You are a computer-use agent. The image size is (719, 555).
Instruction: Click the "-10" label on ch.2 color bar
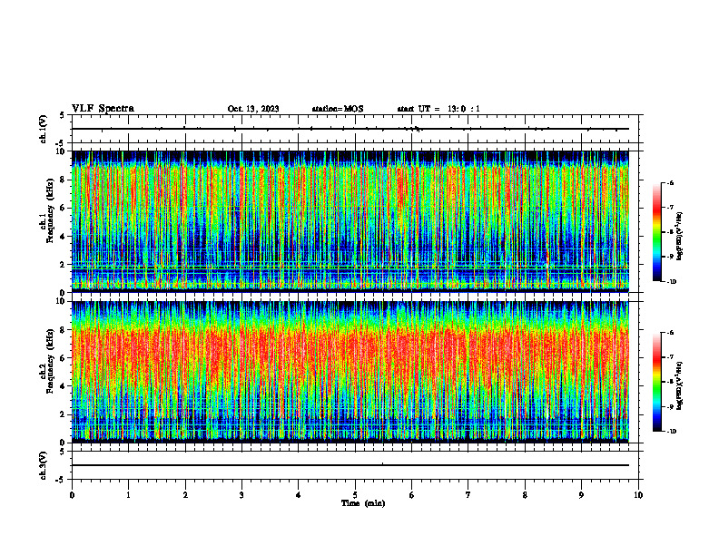click(671, 432)
